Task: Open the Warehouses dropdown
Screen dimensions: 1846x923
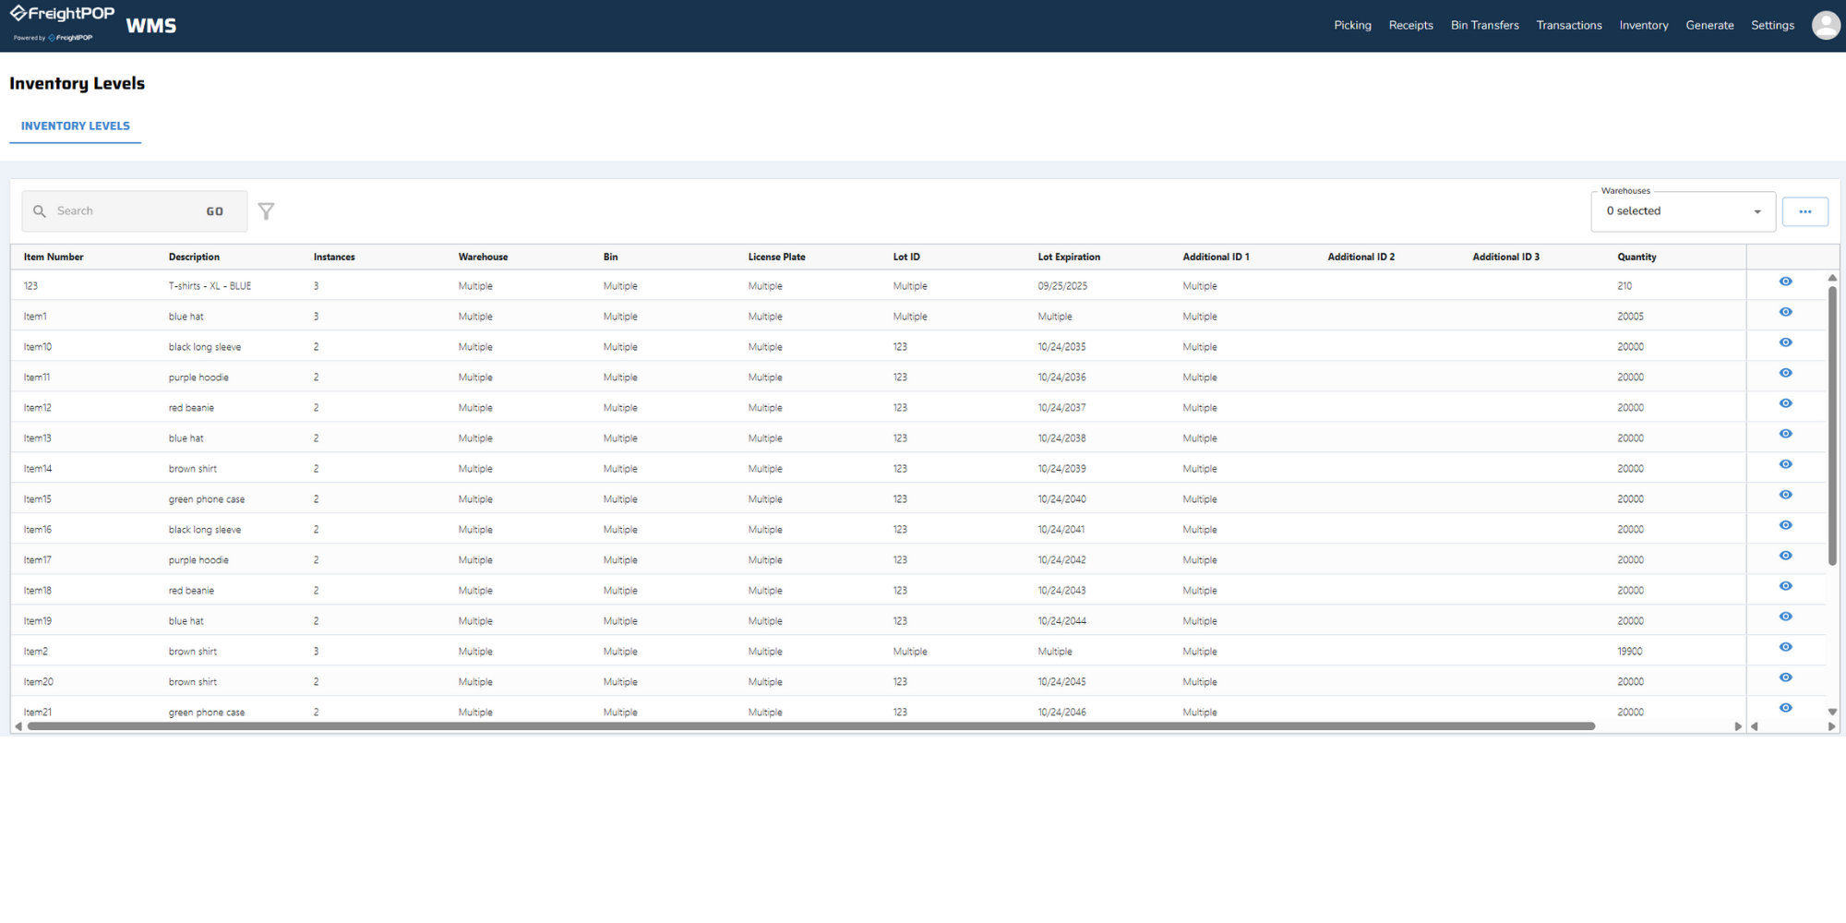Action: 1683,211
